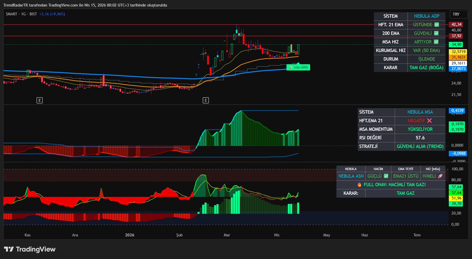The width and height of the screenshot is (472, 259).
Task: Click the GÜÇLÜ checkmark cell
Action: point(378,176)
